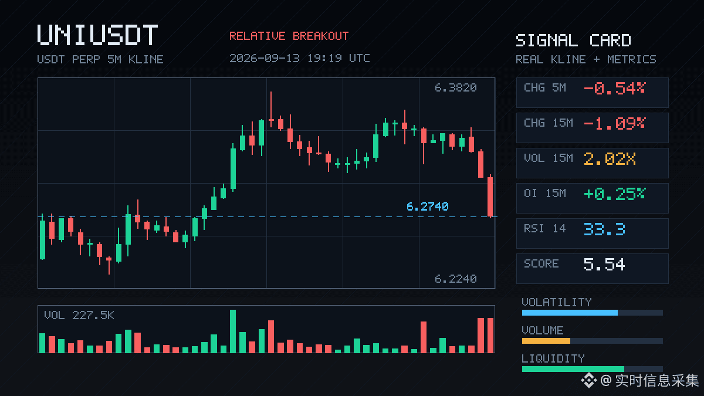Select the RELATIVE BREAKOUT signal label
The image size is (704, 396).
click(289, 36)
